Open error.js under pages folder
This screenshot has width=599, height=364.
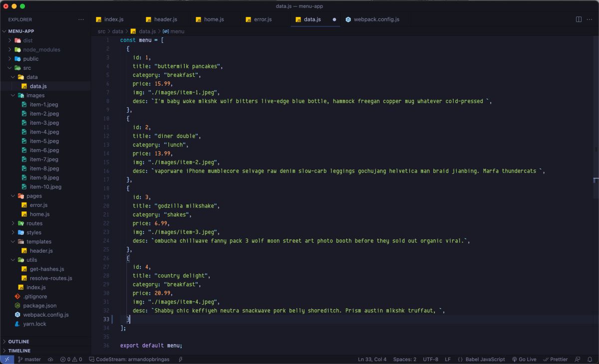45,205
